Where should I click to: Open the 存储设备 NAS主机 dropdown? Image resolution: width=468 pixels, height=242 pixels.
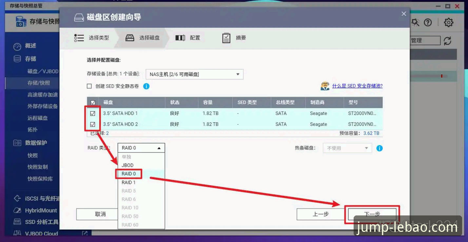coord(194,74)
